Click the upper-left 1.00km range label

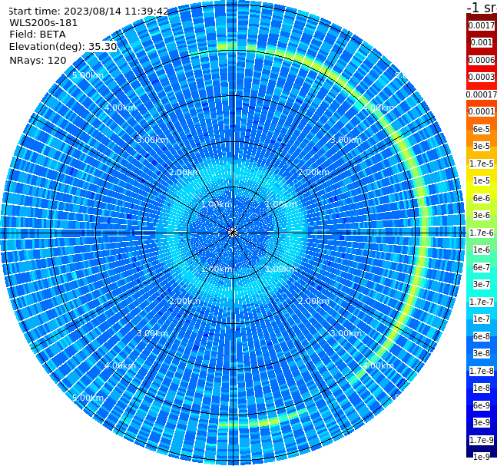(x=217, y=204)
